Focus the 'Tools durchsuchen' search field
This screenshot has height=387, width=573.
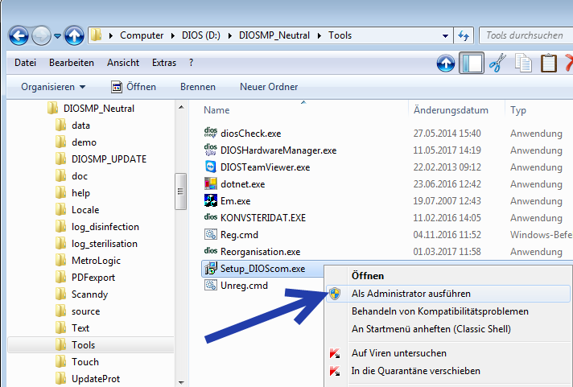pos(526,35)
